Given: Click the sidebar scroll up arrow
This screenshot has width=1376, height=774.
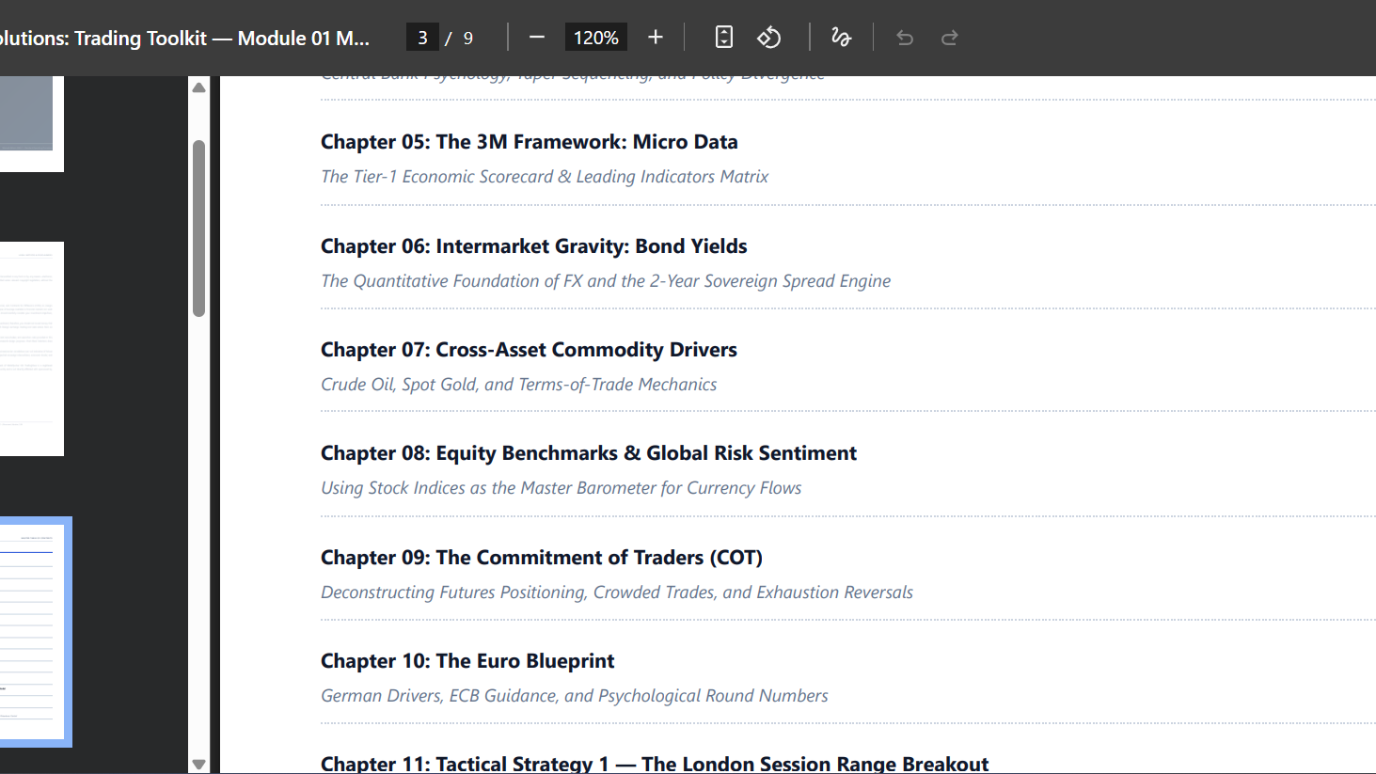Looking at the screenshot, I should click(198, 87).
